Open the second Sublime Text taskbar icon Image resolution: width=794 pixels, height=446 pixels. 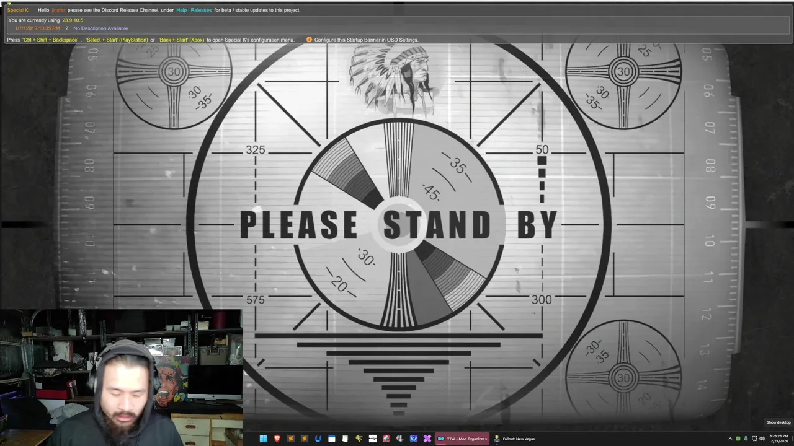305,439
